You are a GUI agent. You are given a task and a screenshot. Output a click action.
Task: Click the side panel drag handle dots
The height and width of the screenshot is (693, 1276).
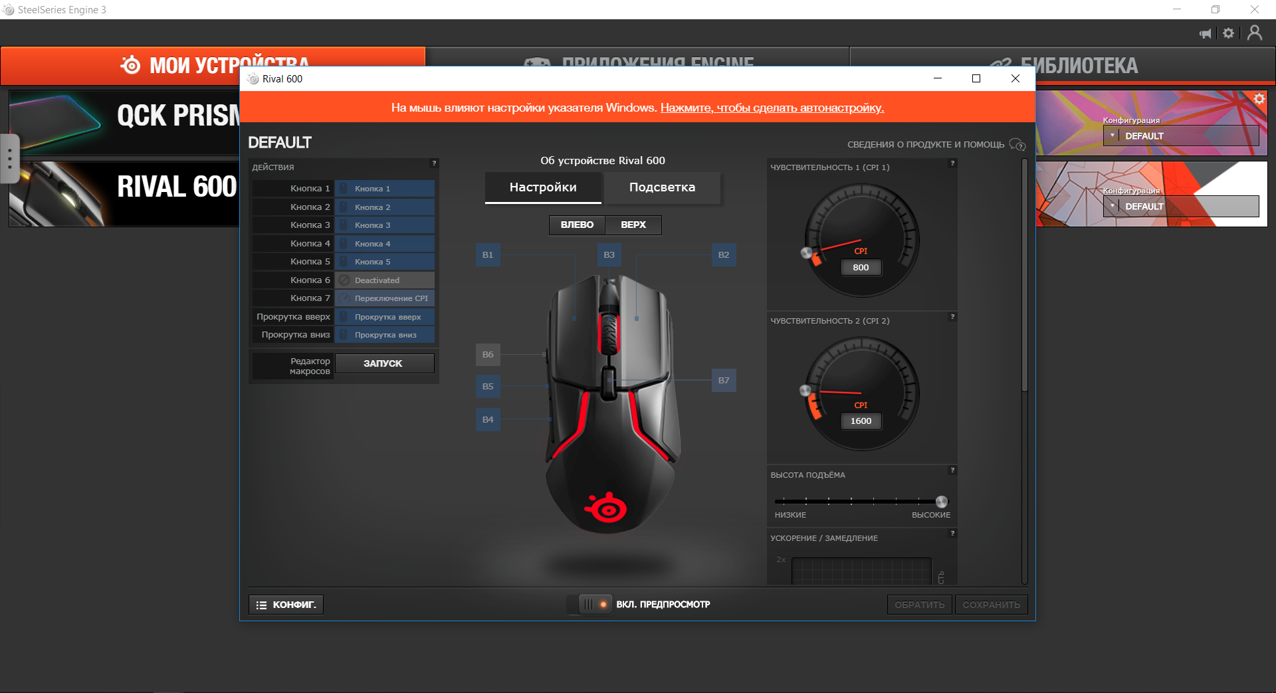[x=9, y=159]
